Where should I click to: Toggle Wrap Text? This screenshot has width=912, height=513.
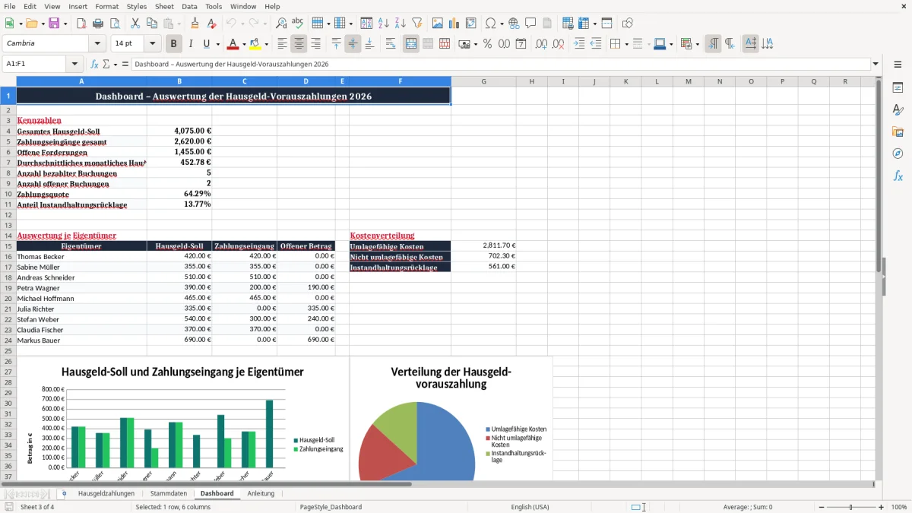(391, 43)
